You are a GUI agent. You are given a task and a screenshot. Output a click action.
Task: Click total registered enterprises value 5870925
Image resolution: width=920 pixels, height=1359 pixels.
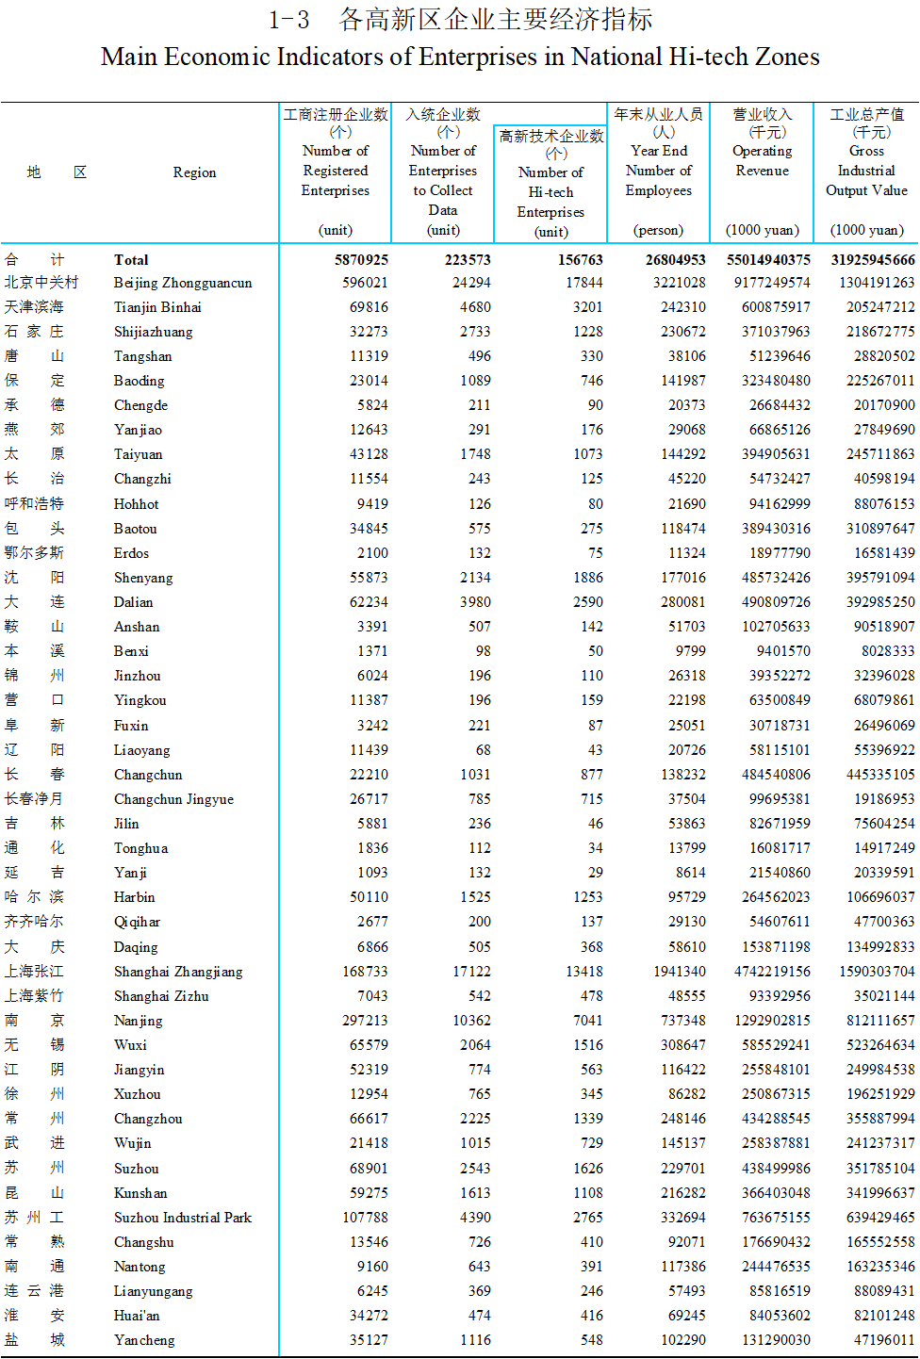coord(361,260)
